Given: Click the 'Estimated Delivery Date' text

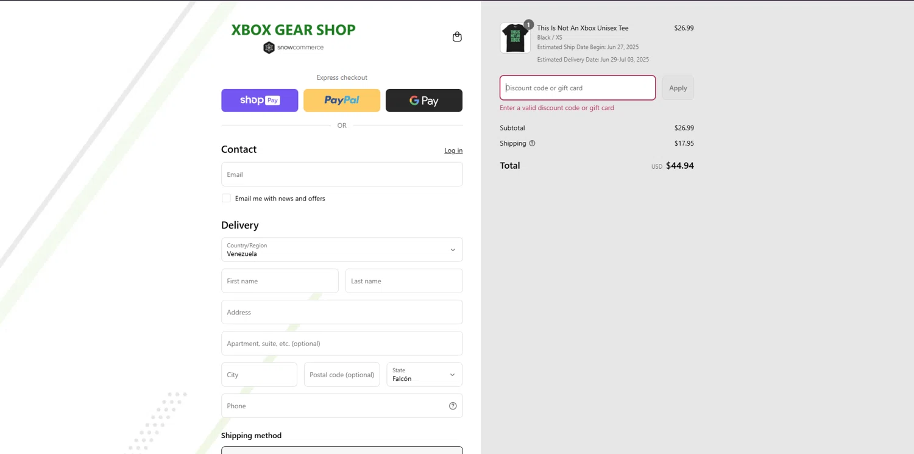Looking at the screenshot, I should point(593,60).
